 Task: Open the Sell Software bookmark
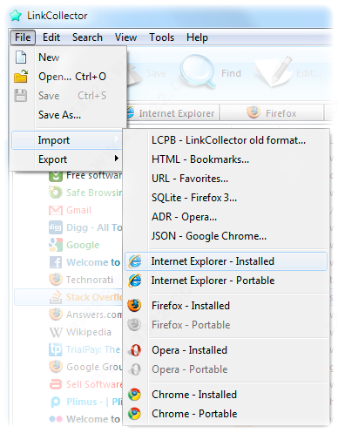point(94,384)
